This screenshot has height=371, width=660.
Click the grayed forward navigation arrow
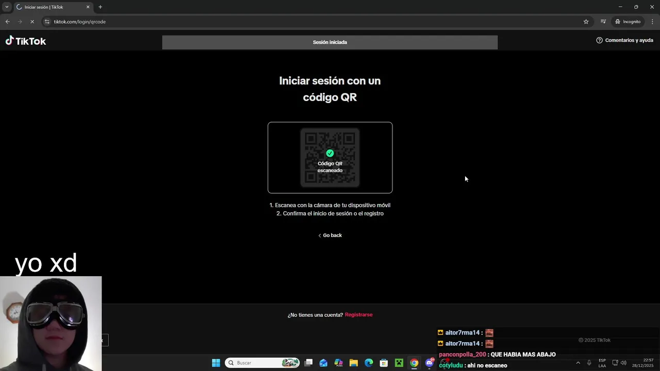[x=20, y=22]
